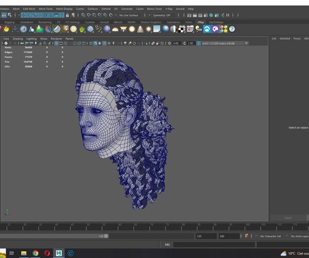The image size is (309, 258).
Task: Expand arrow before Symmetry field
Action: point(149,15)
